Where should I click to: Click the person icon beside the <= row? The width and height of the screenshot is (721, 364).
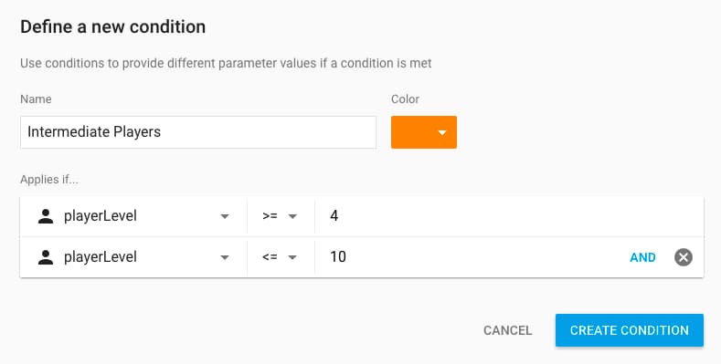(46, 257)
